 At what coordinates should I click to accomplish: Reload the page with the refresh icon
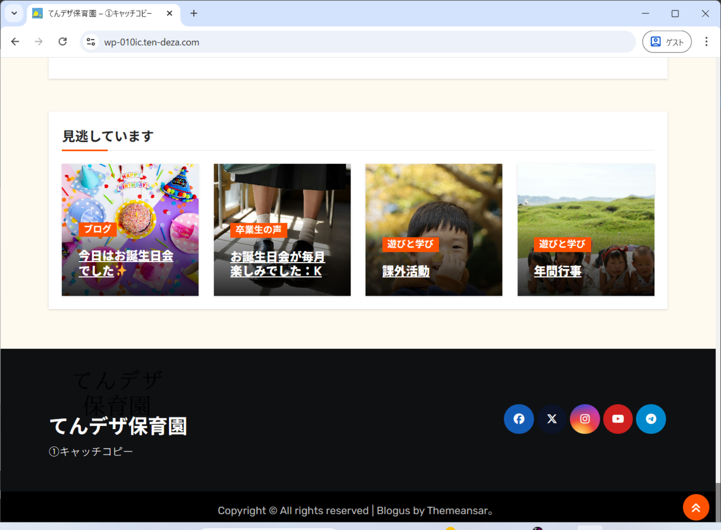(x=63, y=42)
